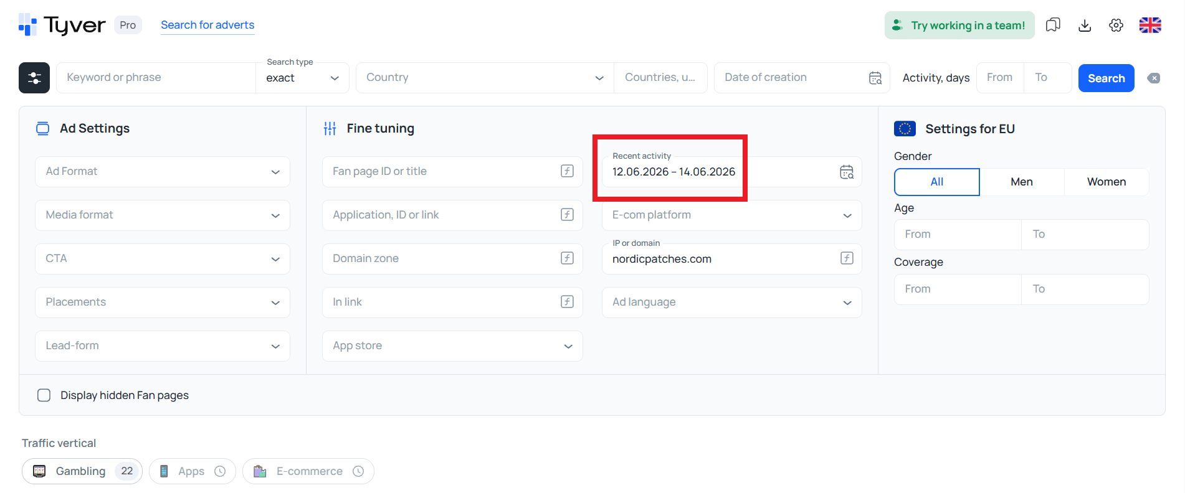Click the Ad Settings panel icon
The height and width of the screenshot is (493, 1185).
[x=42, y=128]
